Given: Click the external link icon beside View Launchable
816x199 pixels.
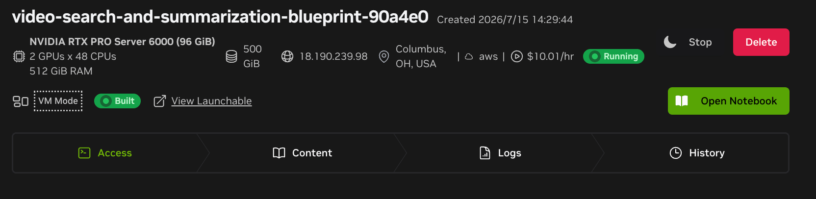Looking at the screenshot, I should click(x=160, y=101).
